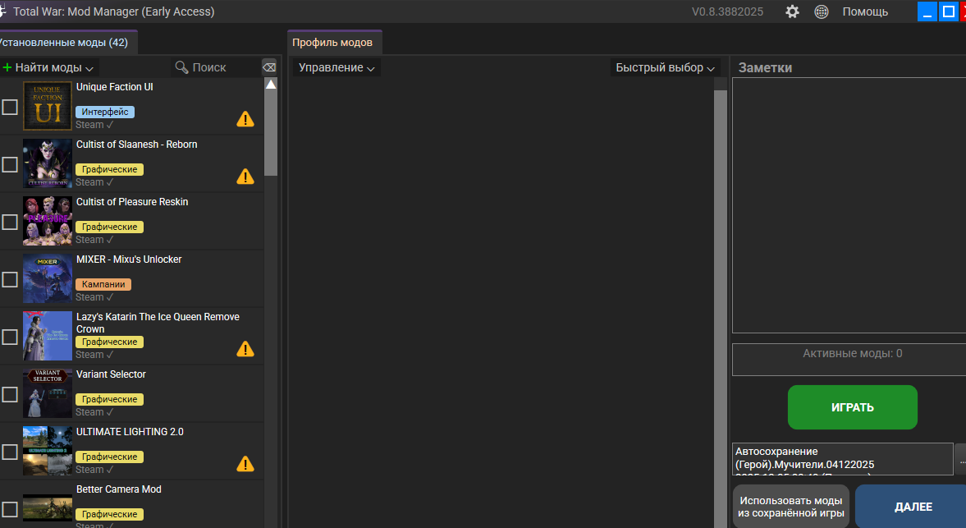This screenshot has height=528, width=966.
Task: Open the language globe icon
Action: (x=822, y=11)
